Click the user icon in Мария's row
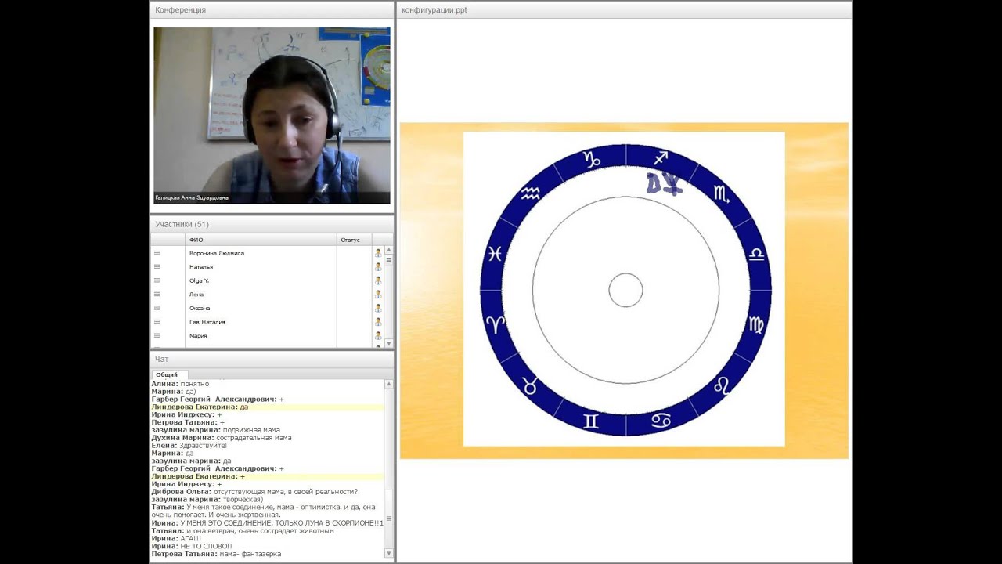This screenshot has height=564, width=1002. (x=378, y=335)
